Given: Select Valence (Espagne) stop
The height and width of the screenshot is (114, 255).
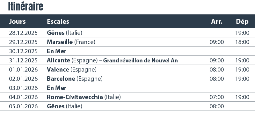Looking at the screenshot, I should click(72, 70).
